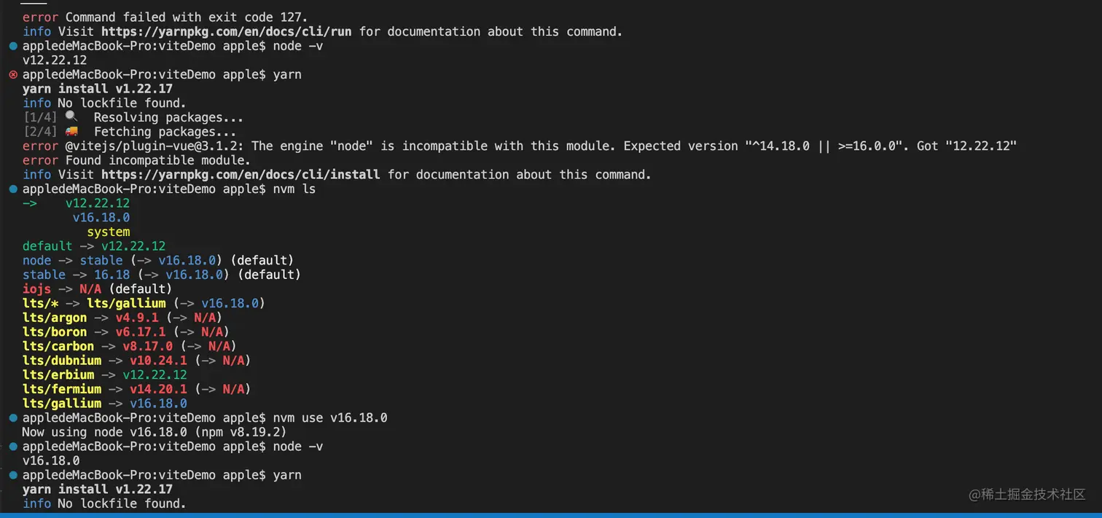Open the yarnpkg cli/install documentation link
The width and height of the screenshot is (1102, 518).
pos(241,175)
